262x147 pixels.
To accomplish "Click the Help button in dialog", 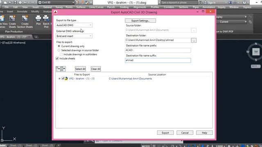I will [204, 133].
